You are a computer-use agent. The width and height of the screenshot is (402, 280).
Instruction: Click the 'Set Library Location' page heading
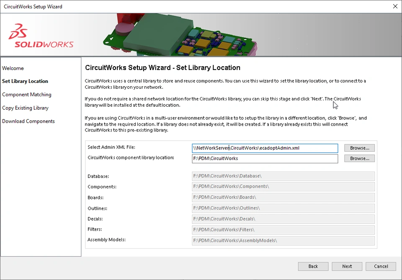coord(162,68)
